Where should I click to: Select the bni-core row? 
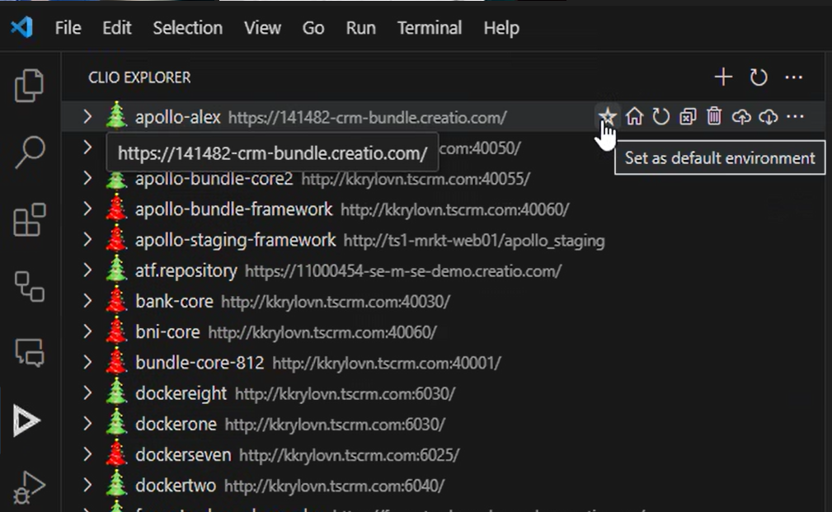(x=444, y=332)
